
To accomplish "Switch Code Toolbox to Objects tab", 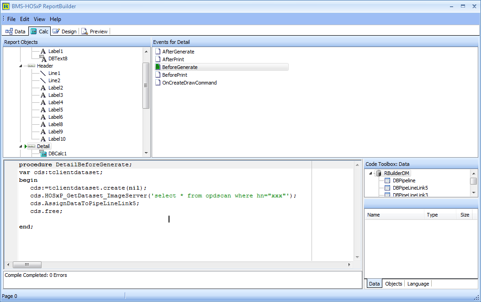I will pyautogui.click(x=394, y=284).
